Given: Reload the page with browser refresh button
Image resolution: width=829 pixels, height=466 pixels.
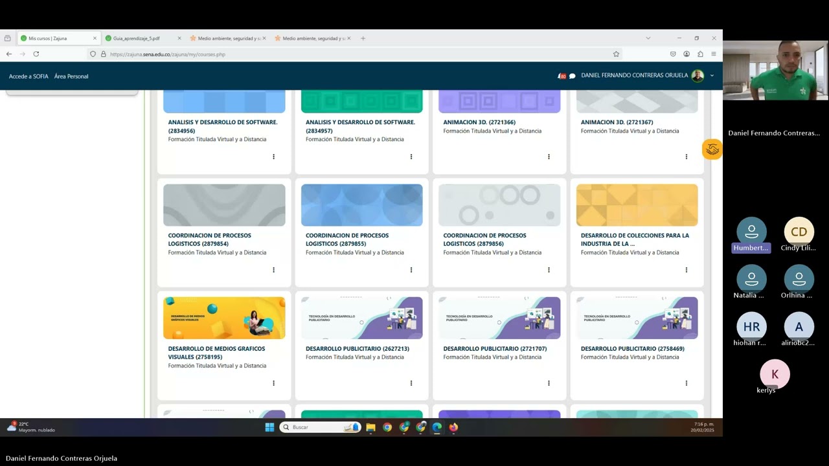Looking at the screenshot, I should point(36,54).
